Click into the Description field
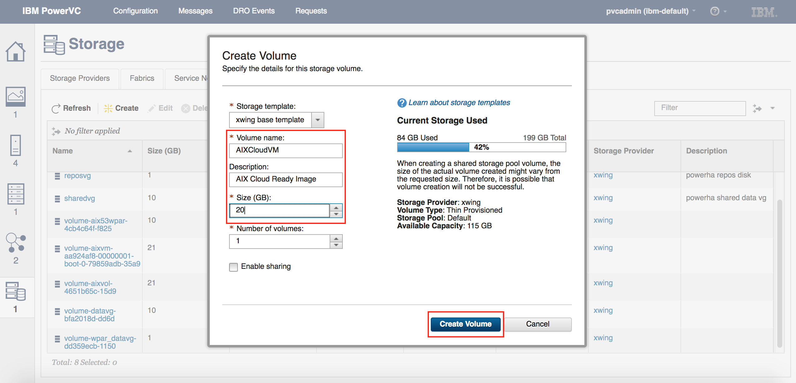The image size is (796, 383). coord(286,179)
